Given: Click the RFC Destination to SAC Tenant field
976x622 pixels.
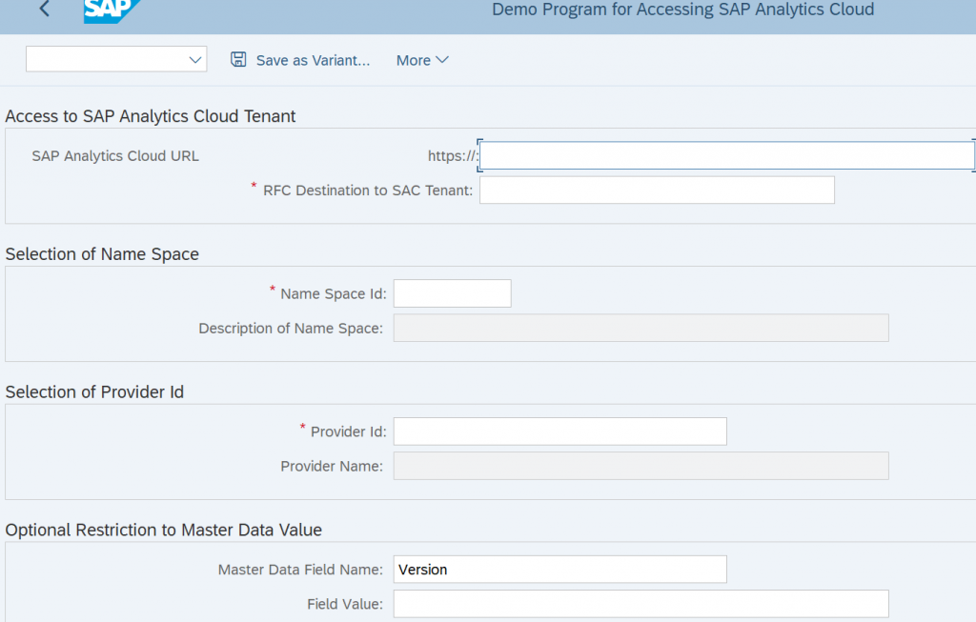Looking at the screenshot, I should 657,190.
